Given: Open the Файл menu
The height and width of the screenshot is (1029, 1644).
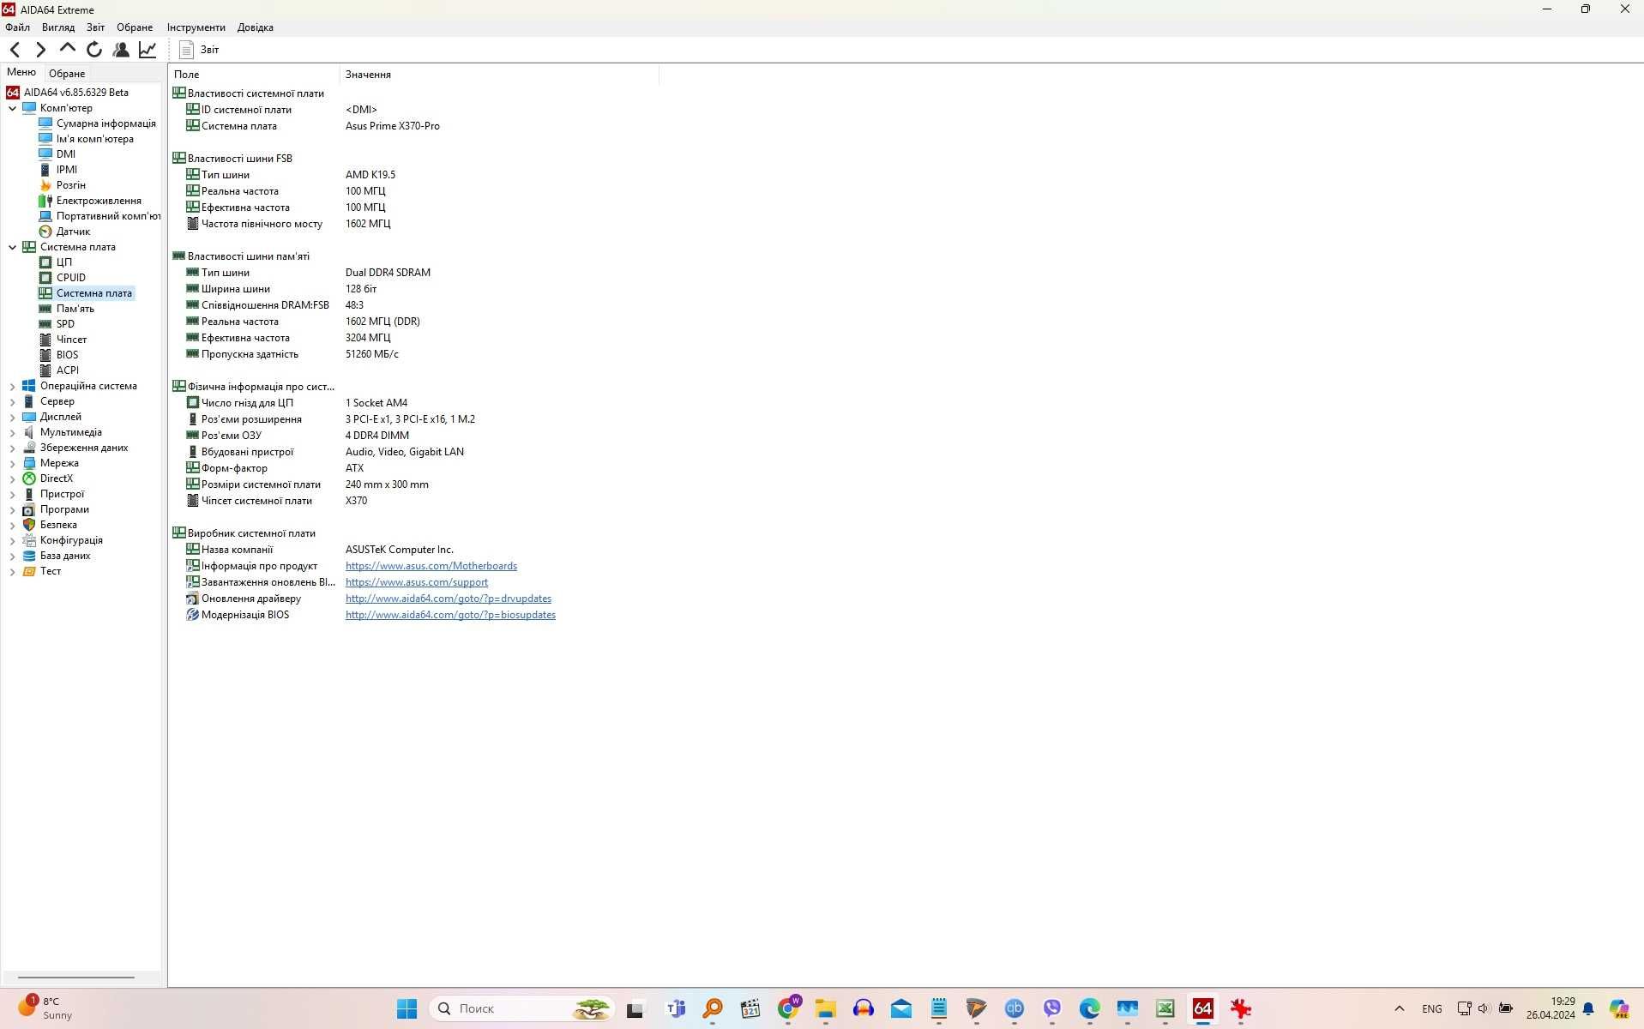Looking at the screenshot, I should [x=17, y=27].
